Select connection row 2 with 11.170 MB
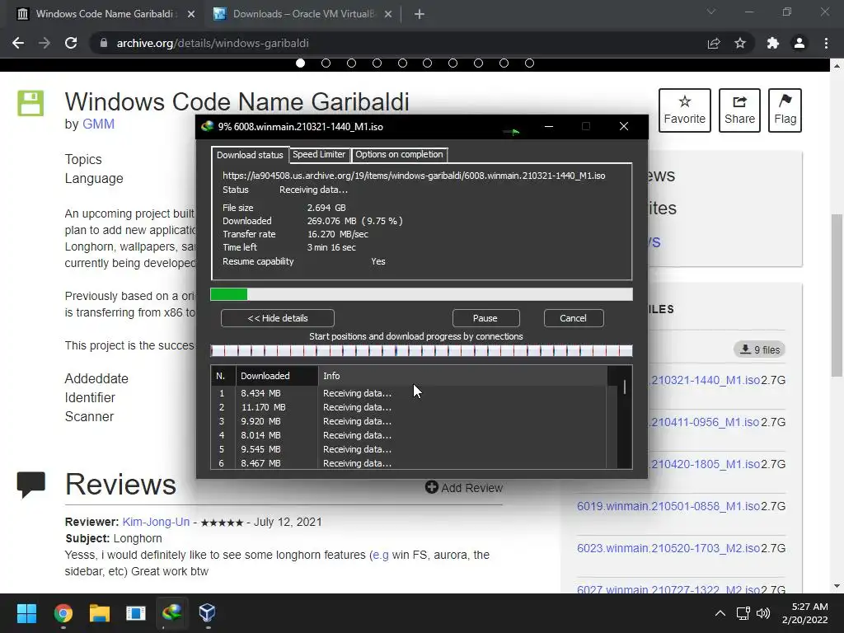Viewport: 844px width, 633px height. click(409, 407)
